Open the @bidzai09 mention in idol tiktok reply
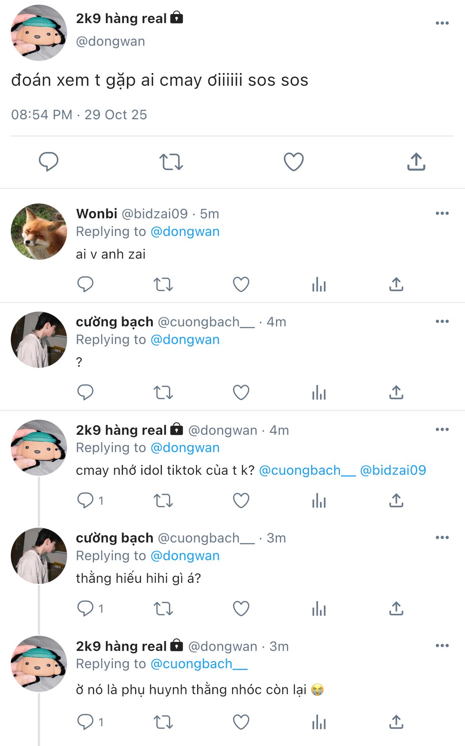The height and width of the screenshot is (746, 465). click(393, 470)
